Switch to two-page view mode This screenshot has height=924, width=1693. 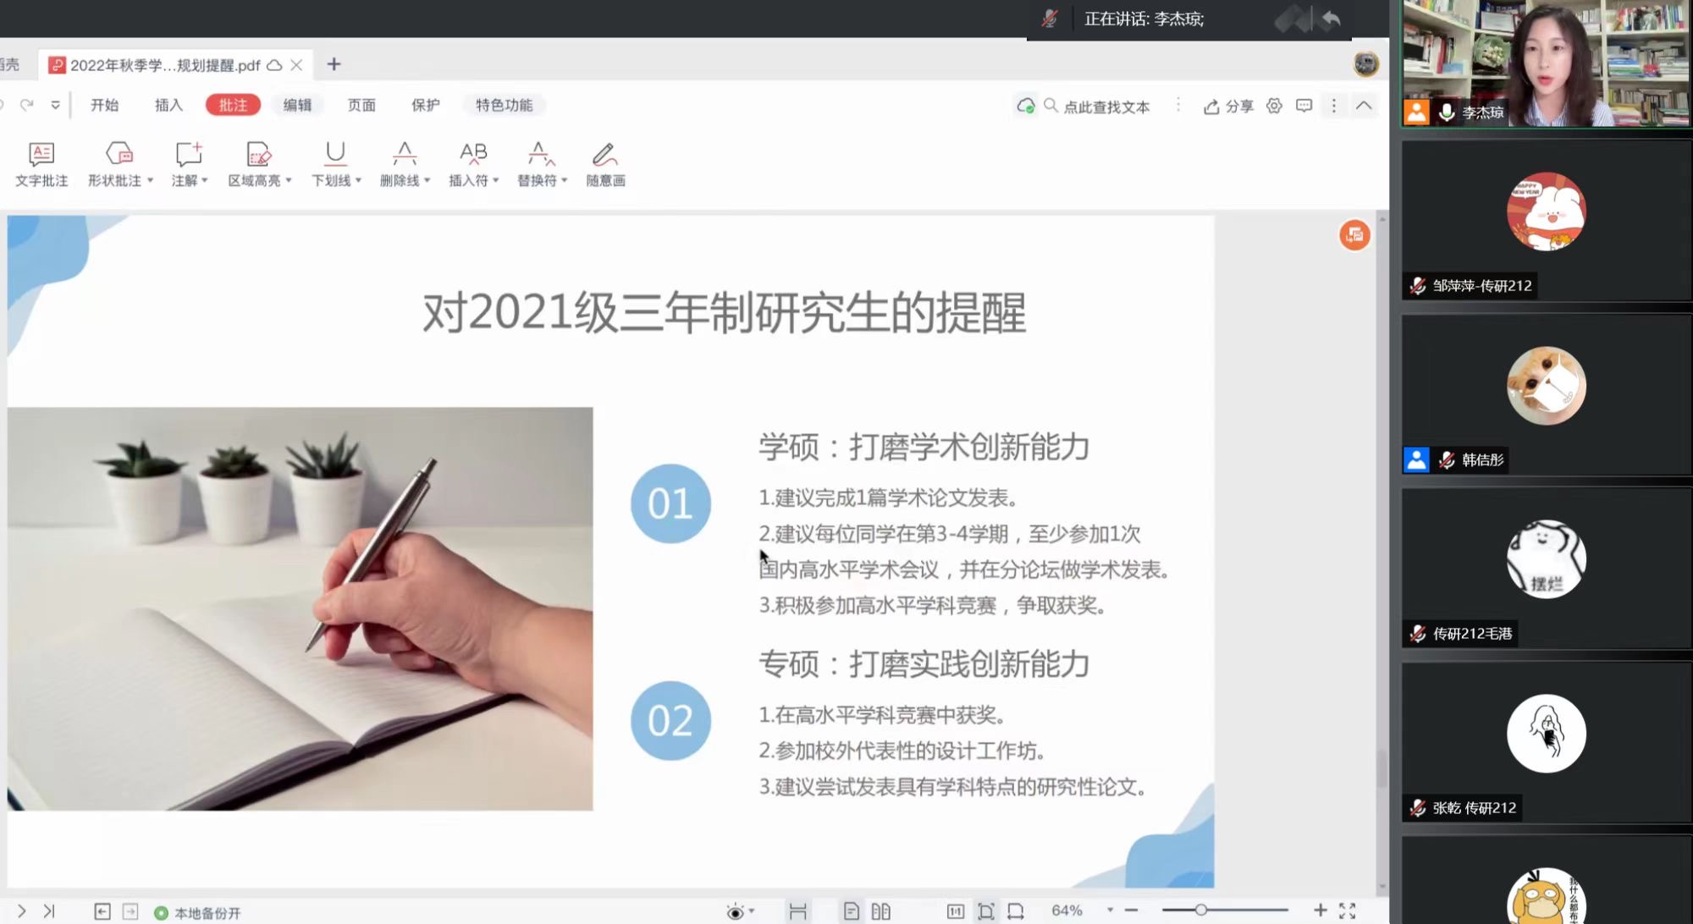881,911
